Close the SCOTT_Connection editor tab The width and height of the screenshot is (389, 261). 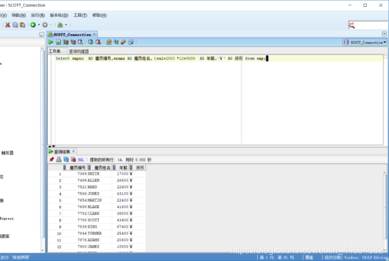coord(94,34)
